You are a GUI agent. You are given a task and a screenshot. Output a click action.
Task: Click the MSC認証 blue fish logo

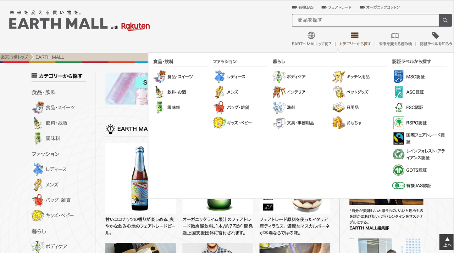pyautogui.click(x=399, y=76)
